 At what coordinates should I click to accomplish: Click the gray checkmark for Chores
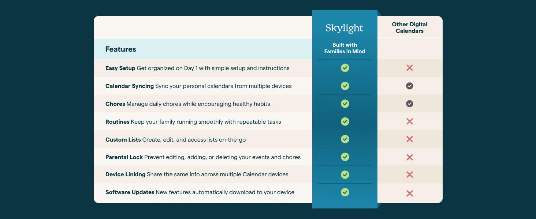point(410,104)
